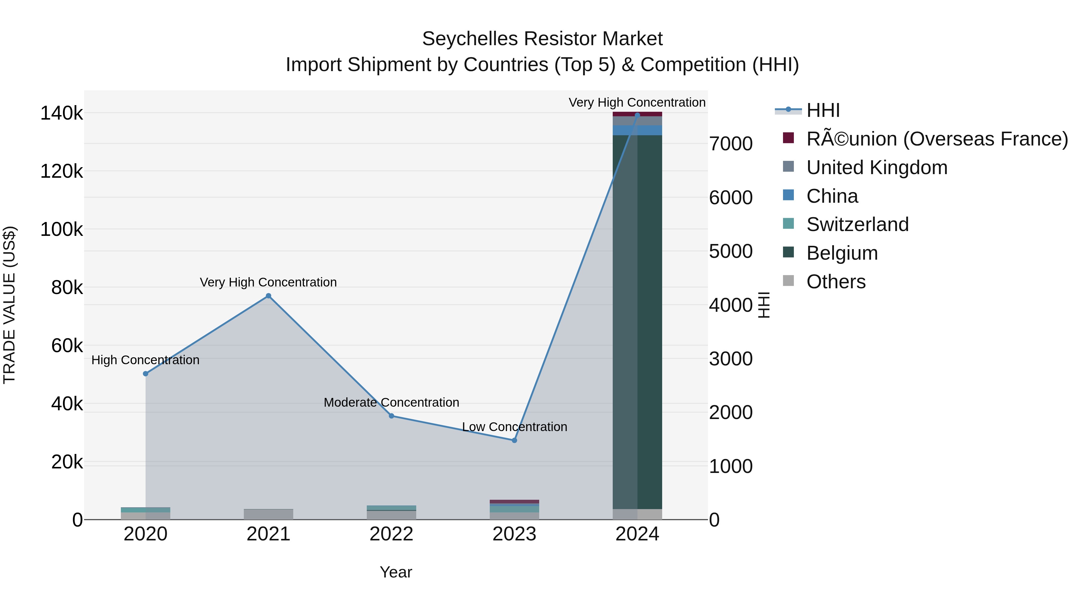Click the 'Low Concentration' annotation

click(515, 427)
